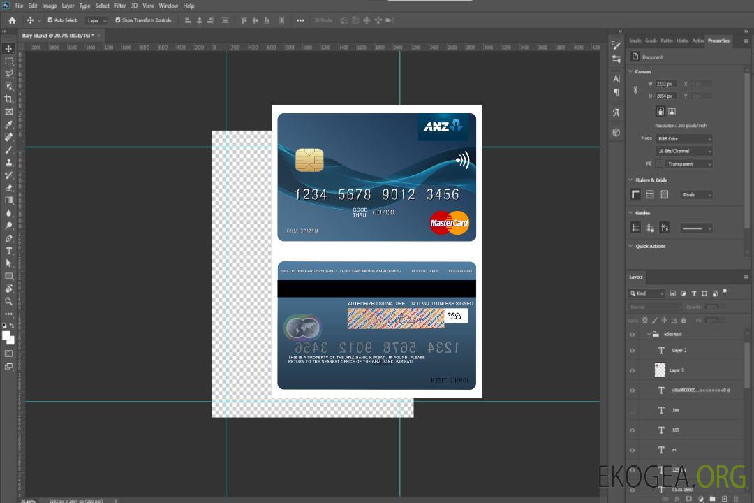Open the Pixels ruler units dropdown
754x503 pixels.
coord(697,195)
